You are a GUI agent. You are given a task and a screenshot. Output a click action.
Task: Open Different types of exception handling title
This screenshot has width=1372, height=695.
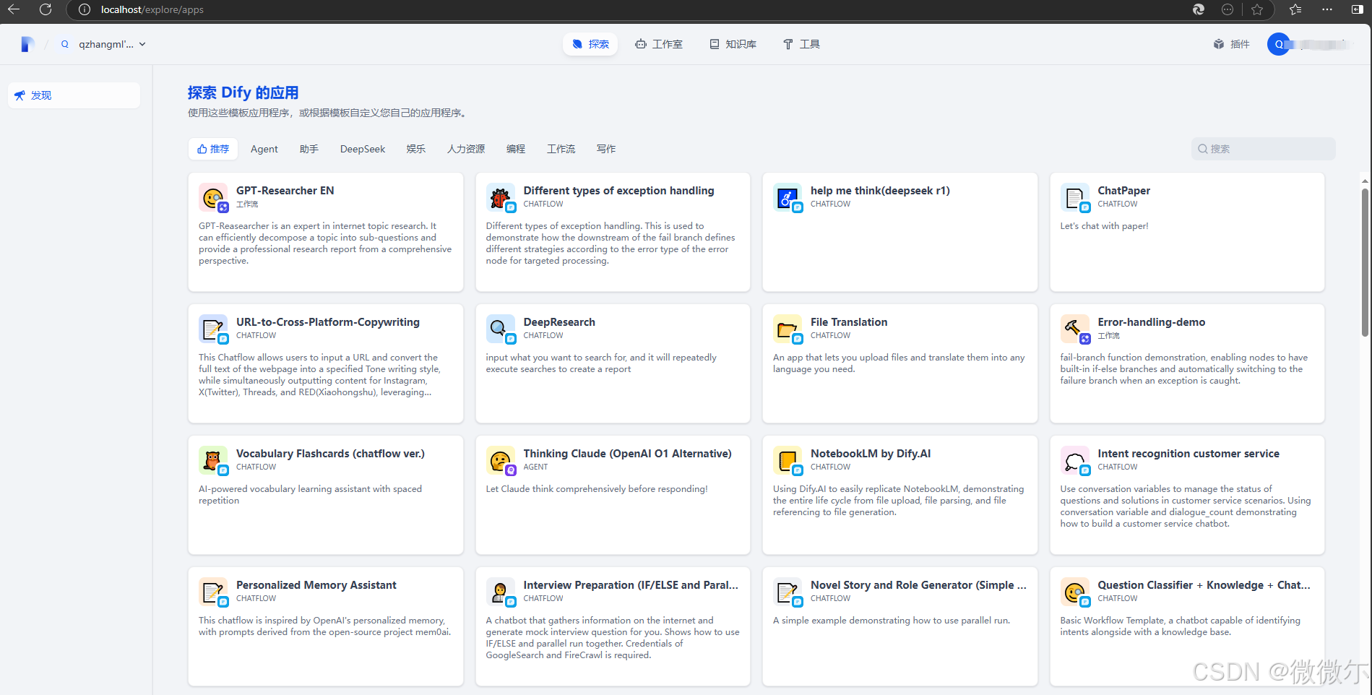tap(618, 191)
